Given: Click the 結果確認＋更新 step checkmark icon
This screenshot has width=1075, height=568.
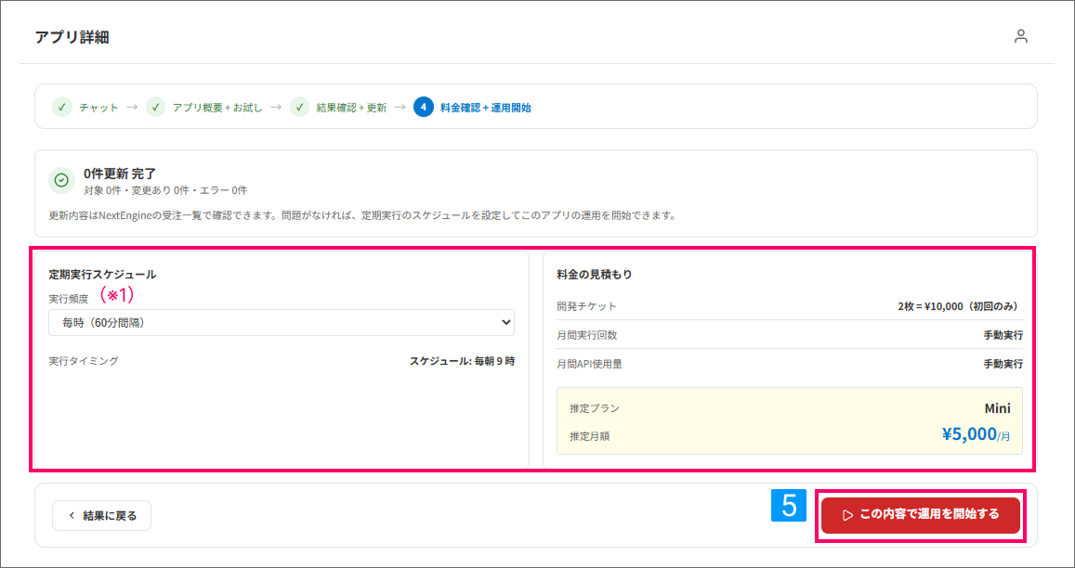Looking at the screenshot, I should 299,107.
